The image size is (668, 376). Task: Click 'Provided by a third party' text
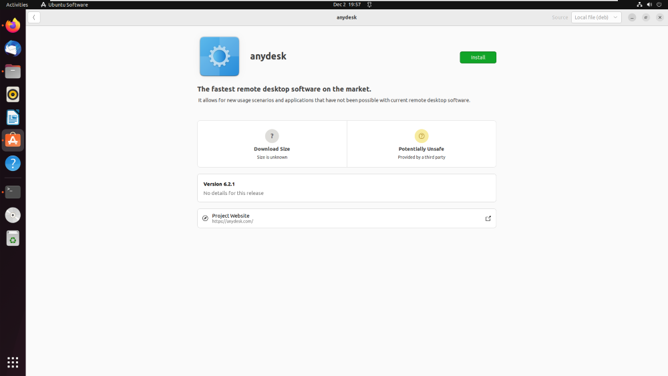[x=422, y=157]
